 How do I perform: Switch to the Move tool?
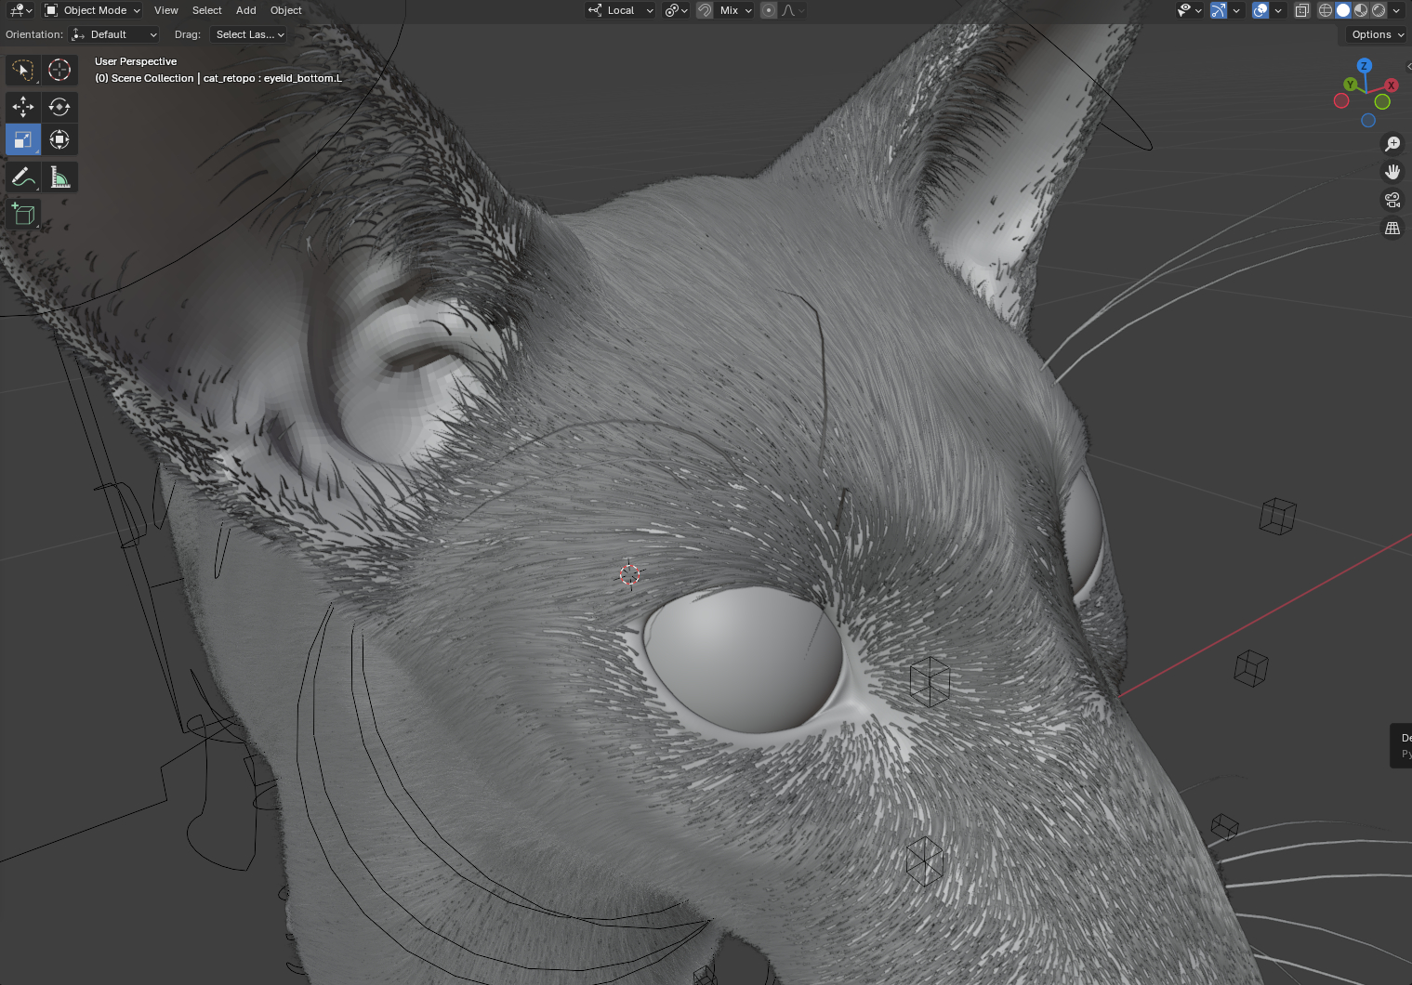click(x=23, y=107)
